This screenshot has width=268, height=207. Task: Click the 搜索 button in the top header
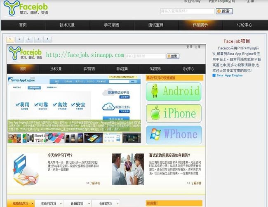pyautogui.click(x=224, y=11)
